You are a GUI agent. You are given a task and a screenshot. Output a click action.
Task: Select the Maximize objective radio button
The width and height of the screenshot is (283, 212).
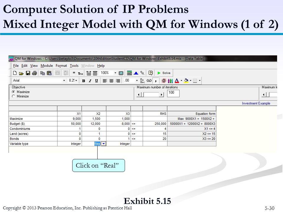(13, 92)
